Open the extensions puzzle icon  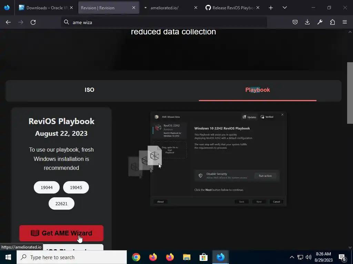pyautogui.click(x=332, y=22)
